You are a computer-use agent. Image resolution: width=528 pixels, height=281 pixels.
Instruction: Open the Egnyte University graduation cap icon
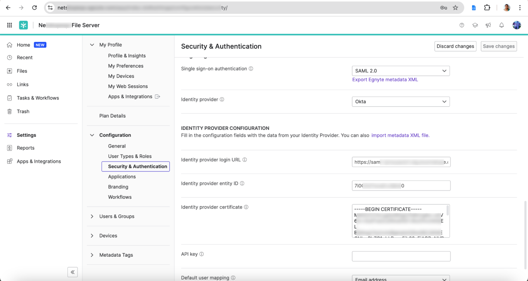tap(475, 25)
